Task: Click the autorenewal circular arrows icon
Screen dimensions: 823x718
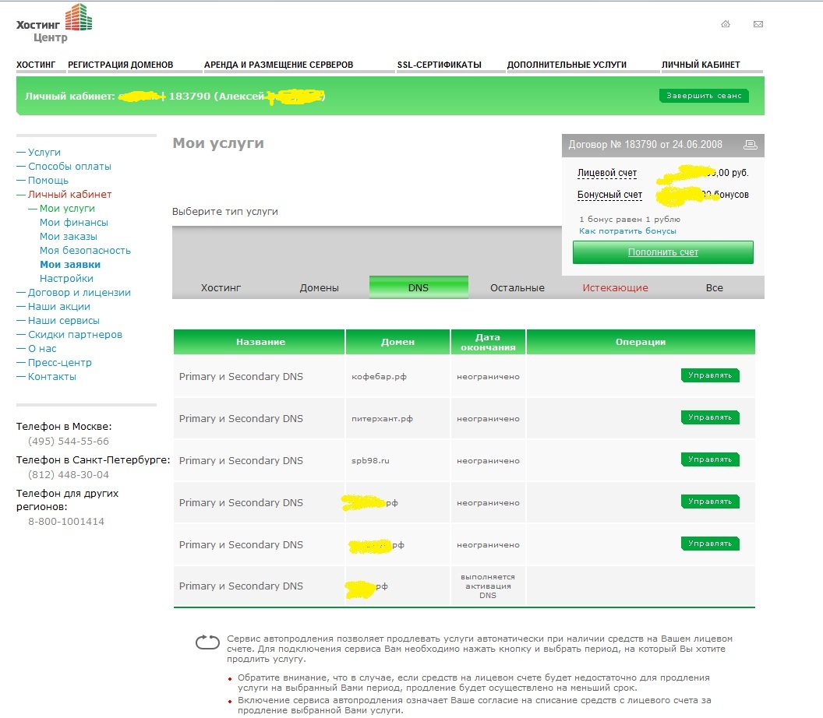Action: click(207, 642)
